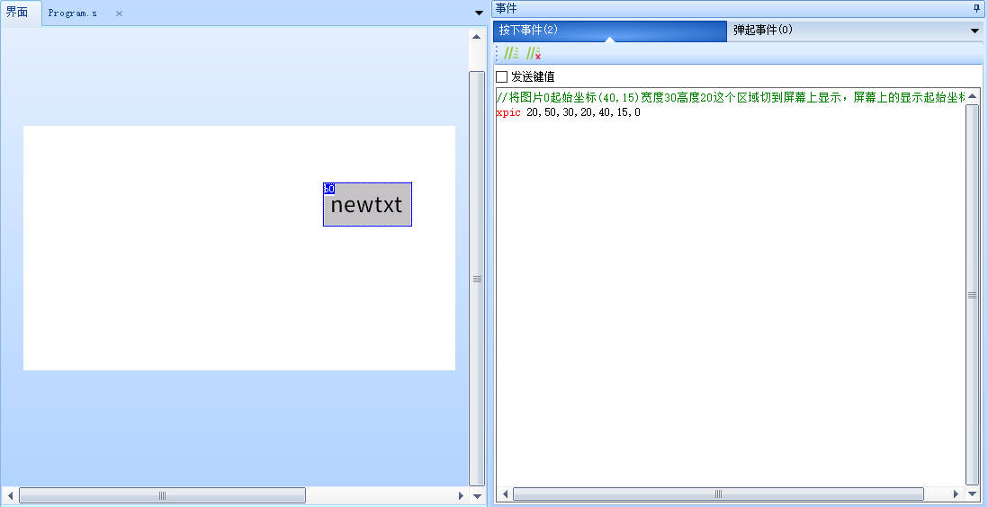Click the uncomment lines icon with red x
The image size is (988, 507).
click(533, 54)
